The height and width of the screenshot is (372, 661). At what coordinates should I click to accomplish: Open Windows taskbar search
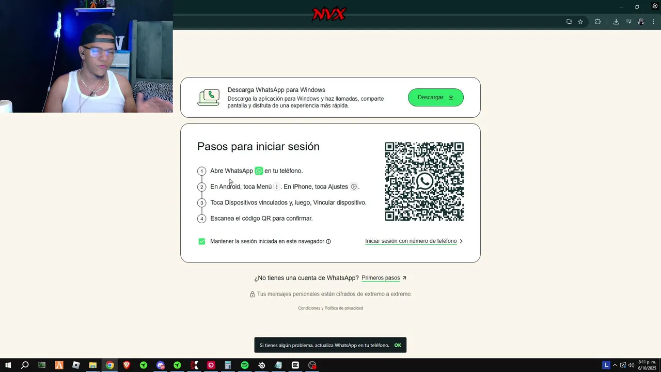click(25, 365)
